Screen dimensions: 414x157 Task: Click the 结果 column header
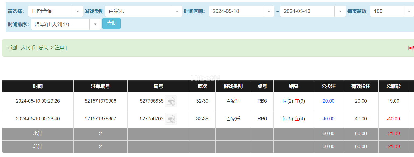[294, 86]
